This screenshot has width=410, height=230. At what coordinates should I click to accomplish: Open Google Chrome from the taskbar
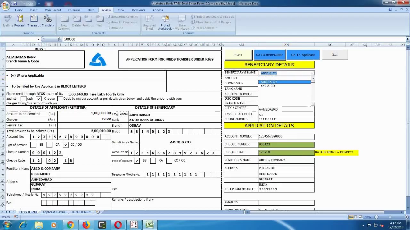(x=70, y=225)
